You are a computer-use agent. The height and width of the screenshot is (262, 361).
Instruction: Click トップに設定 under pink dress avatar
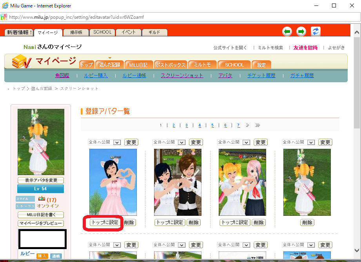click(105, 222)
